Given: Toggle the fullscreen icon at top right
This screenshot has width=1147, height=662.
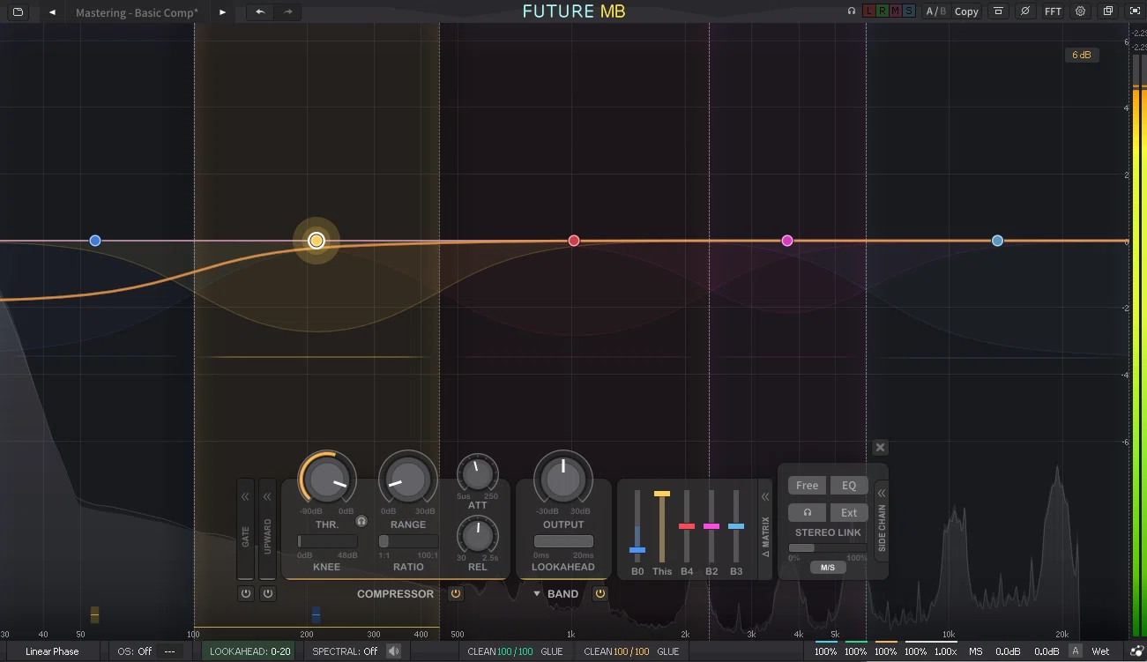Looking at the screenshot, I should (1135, 11).
